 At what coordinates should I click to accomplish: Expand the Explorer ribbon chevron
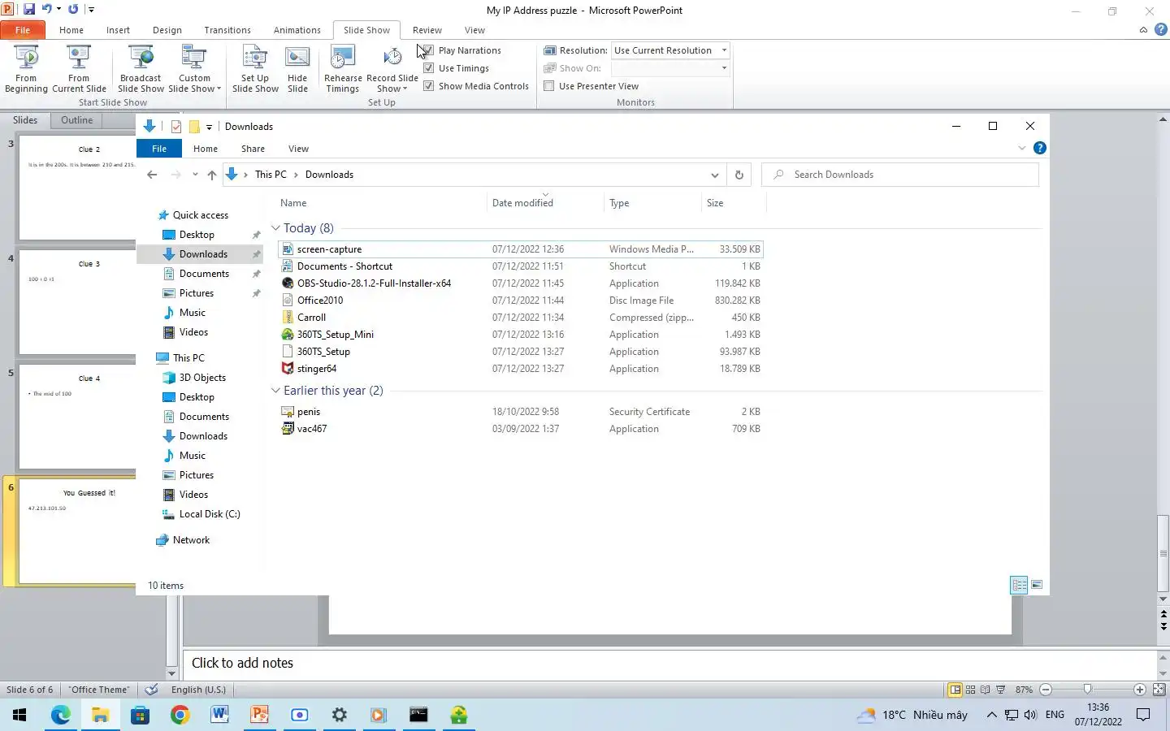pyautogui.click(x=1022, y=148)
